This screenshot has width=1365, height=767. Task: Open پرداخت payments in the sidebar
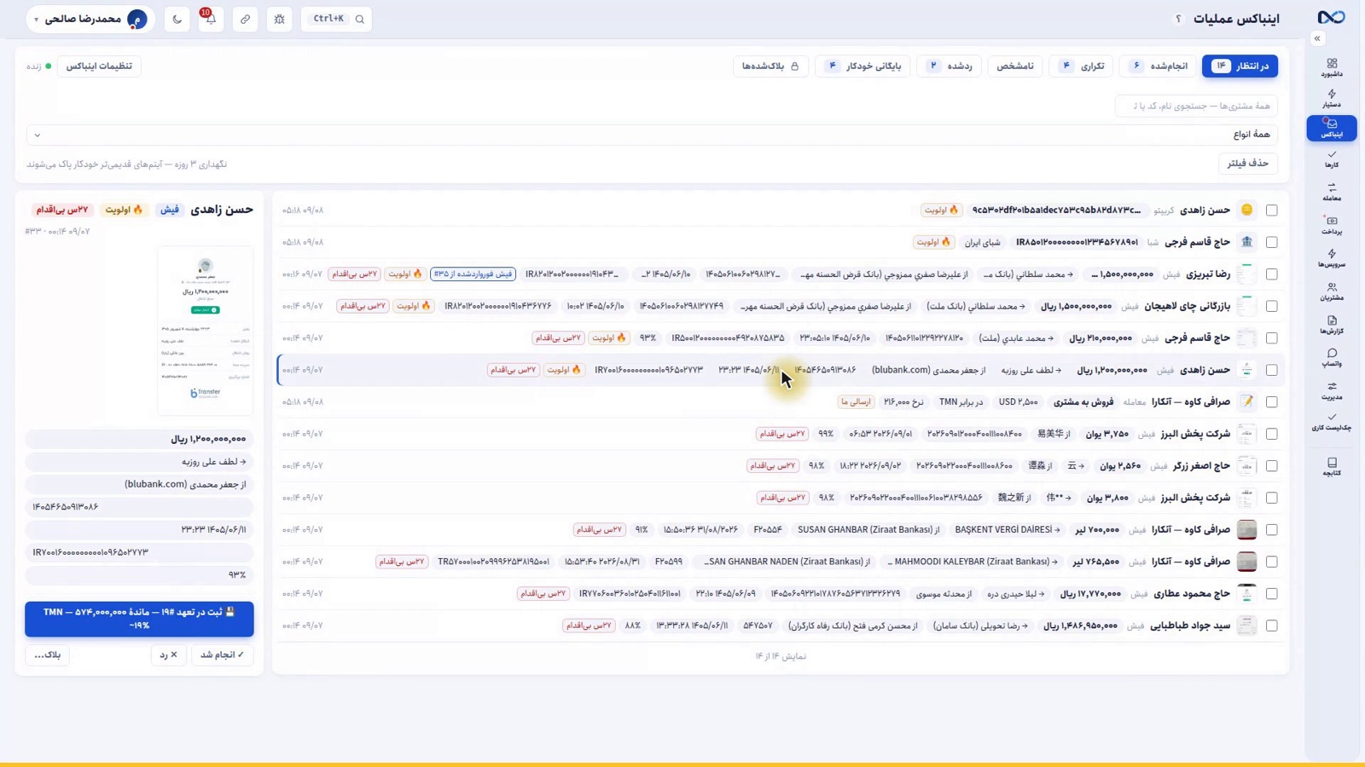tap(1331, 225)
